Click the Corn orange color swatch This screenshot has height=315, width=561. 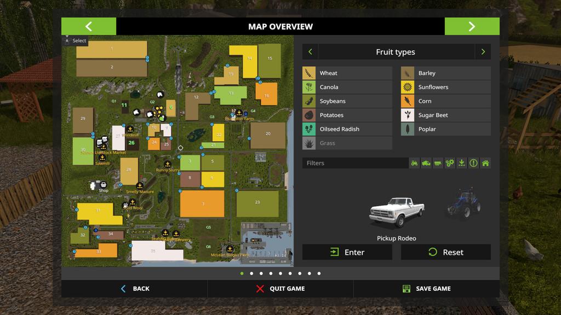408,101
